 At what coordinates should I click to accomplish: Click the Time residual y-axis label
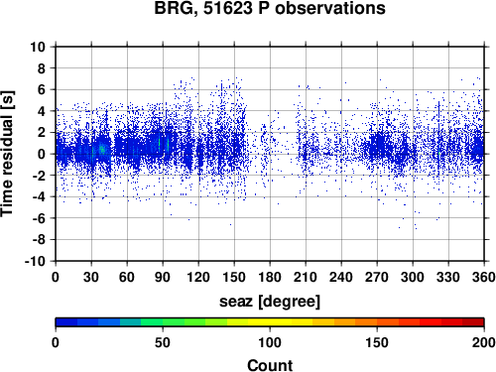(x=7, y=154)
